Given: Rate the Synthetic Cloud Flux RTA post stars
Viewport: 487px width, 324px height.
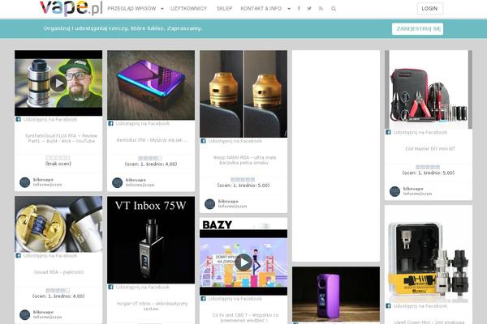Looking at the screenshot, I should [x=58, y=158].
